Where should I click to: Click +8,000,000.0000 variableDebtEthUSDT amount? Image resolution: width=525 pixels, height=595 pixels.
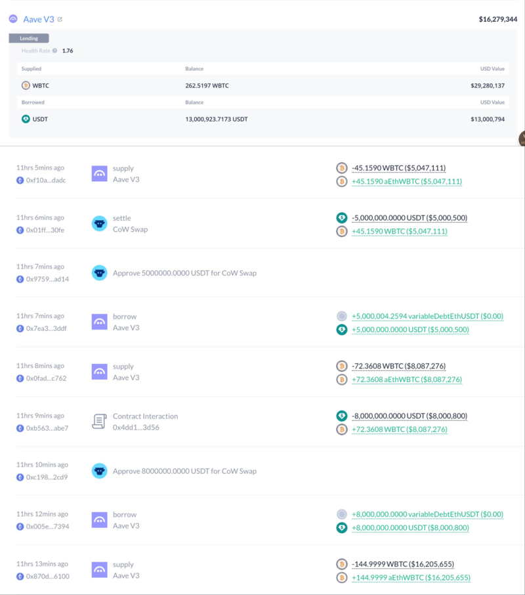[428, 514]
